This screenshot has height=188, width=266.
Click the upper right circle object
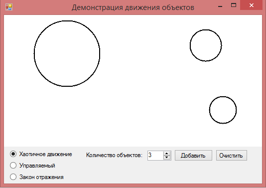pyautogui.click(x=206, y=45)
